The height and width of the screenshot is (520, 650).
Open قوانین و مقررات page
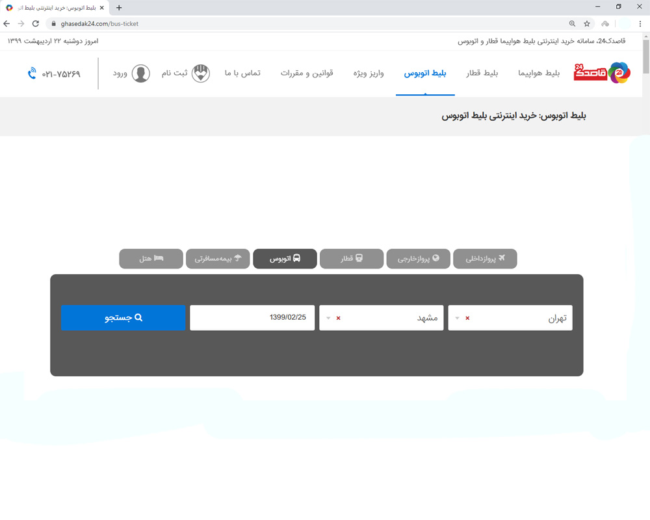pos(307,73)
